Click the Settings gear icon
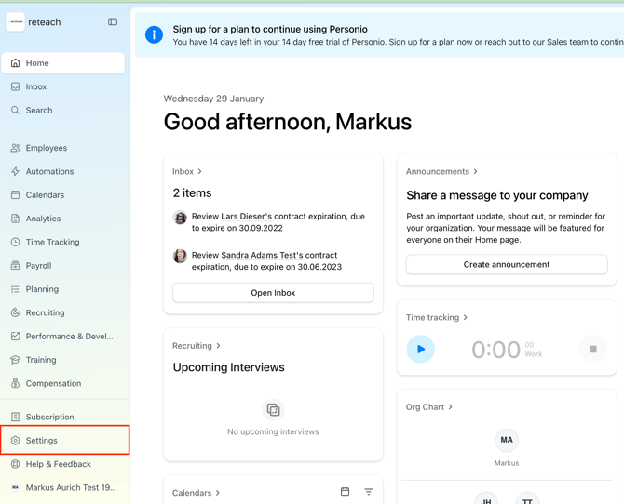Viewport: 624px width, 504px height. (15, 441)
